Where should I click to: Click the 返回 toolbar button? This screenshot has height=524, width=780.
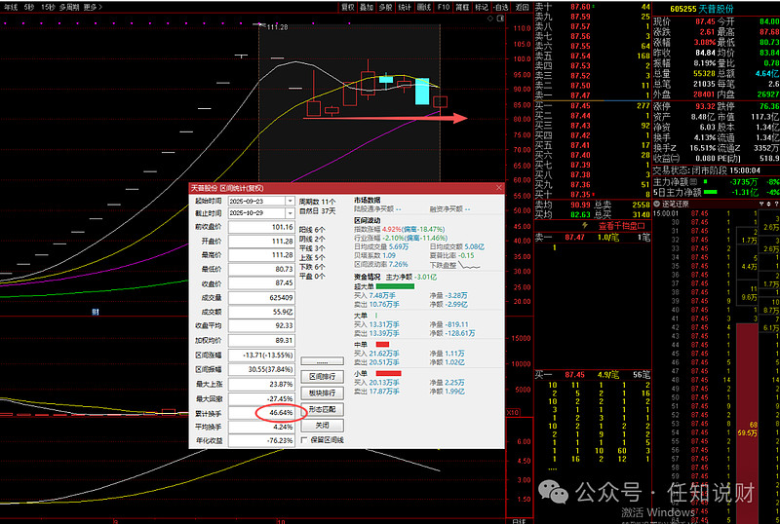522,7
